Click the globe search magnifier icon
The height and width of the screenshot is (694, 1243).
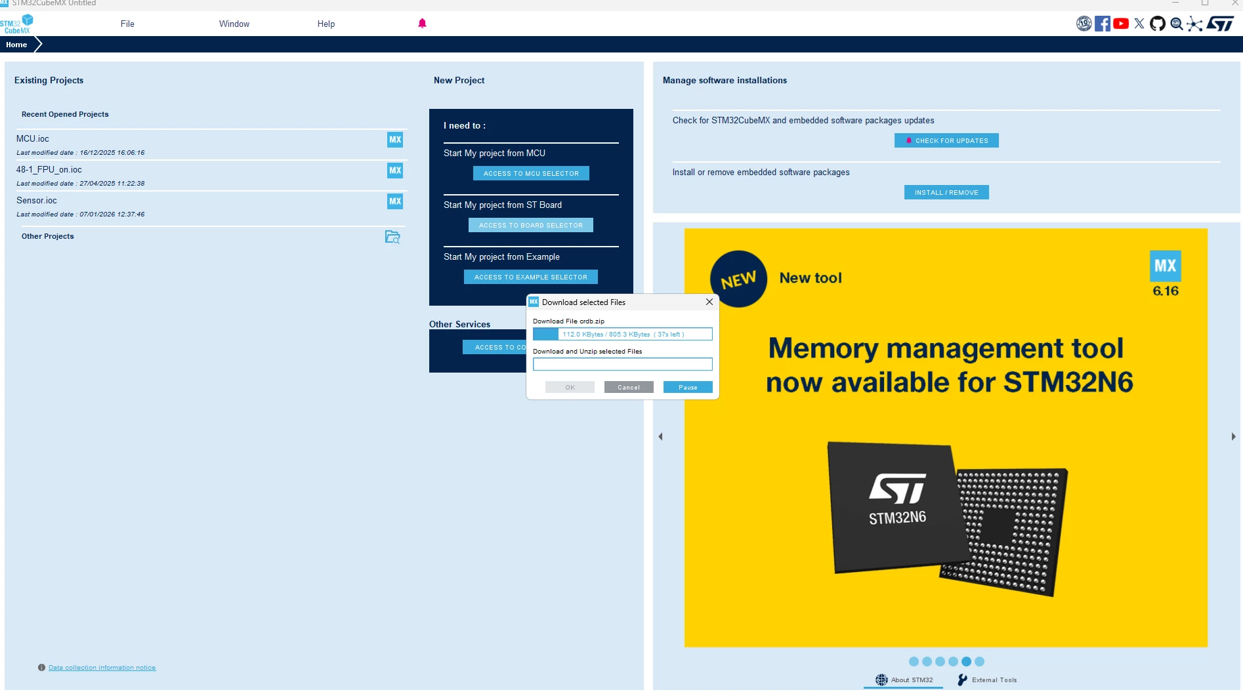pos(1177,24)
